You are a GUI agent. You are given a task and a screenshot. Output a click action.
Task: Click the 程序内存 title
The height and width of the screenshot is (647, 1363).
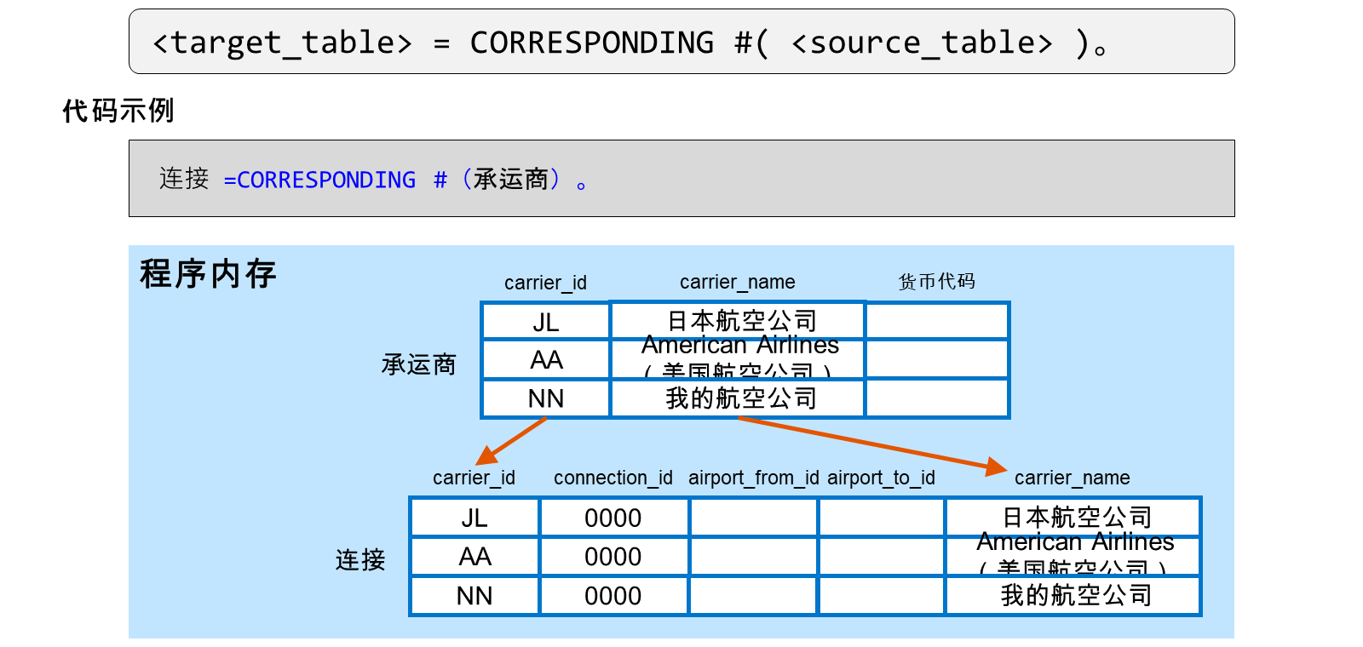(208, 274)
